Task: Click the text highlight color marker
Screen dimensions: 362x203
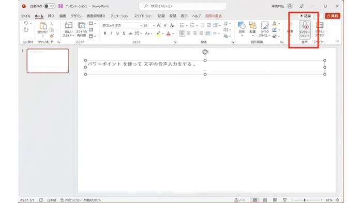Action: click(x=158, y=34)
